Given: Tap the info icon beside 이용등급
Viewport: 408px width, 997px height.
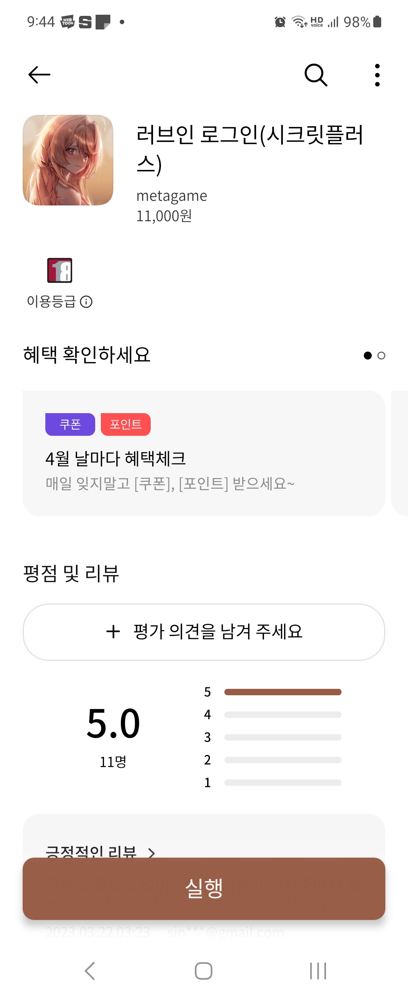Looking at the screenshot, I should coord(86,302).
